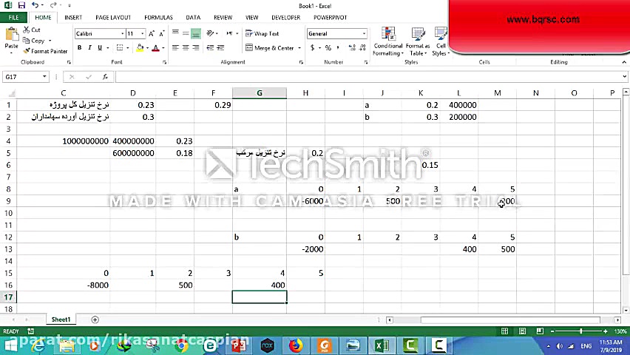Image resolution: width=630 pixels, height=355 pixels.
Task: Switch to Page Break Preview icon
Action: (540, 331)
